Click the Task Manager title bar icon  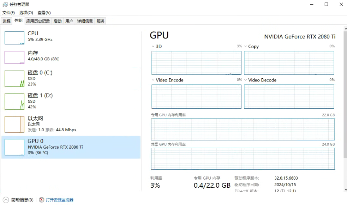5,5
